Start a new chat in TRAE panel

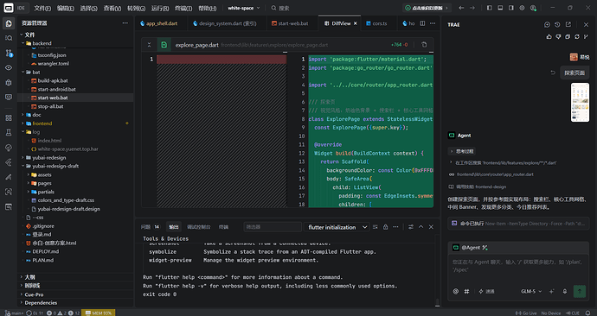[547, 24]
